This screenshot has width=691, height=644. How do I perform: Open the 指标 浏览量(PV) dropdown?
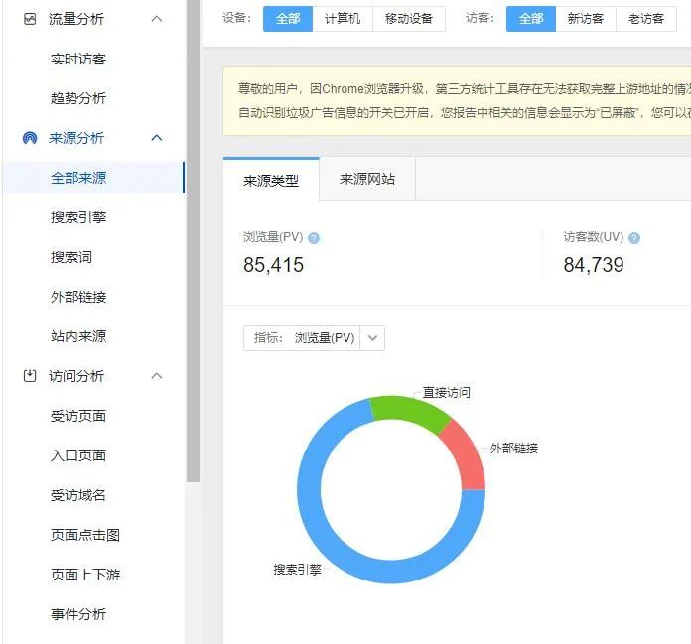click(x=314, y=338)
